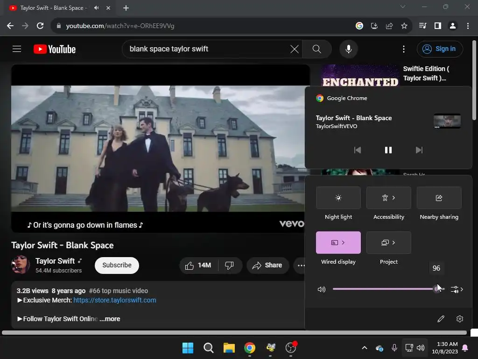Open Chrome media controls icon
Viewport: 478px width, 359px height.
(423, 26)
